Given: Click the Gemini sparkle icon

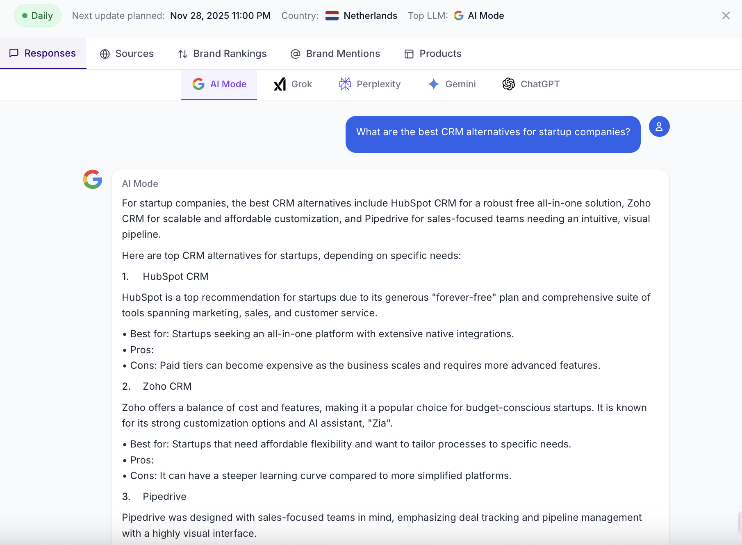Looking at the screenshot, I should [x=433, y=84].
